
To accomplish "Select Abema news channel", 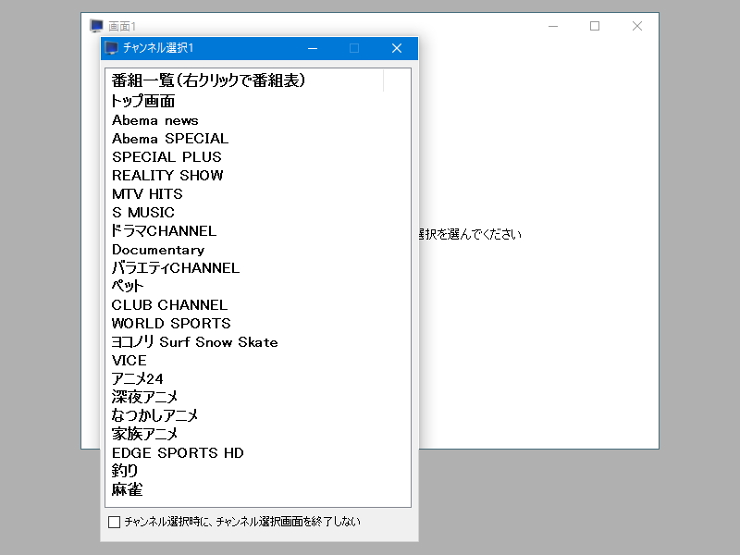I will pyautogui.click(x=154, y=120).
